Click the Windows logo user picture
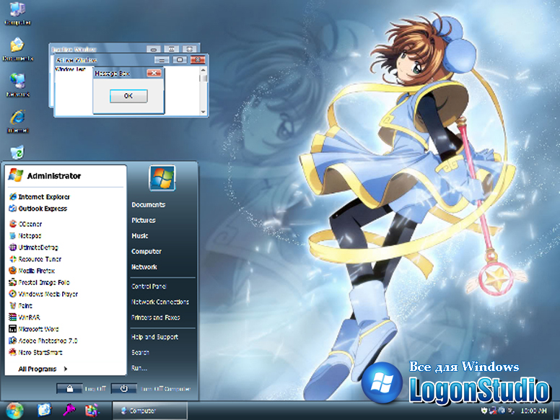The image size is (560, 420). click(162, 178)
